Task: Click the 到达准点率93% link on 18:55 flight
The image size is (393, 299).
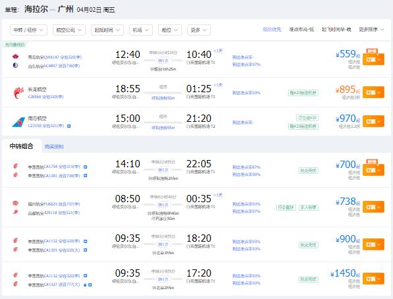Action: (247, 93)
